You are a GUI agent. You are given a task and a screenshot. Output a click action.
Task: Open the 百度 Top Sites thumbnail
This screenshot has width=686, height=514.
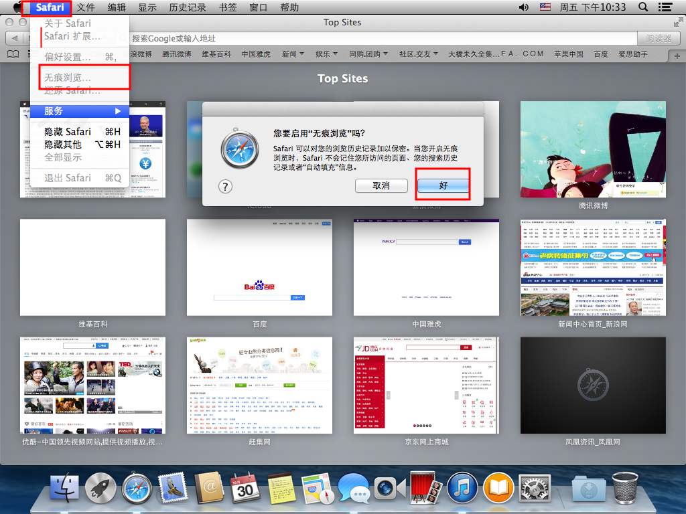259,268
